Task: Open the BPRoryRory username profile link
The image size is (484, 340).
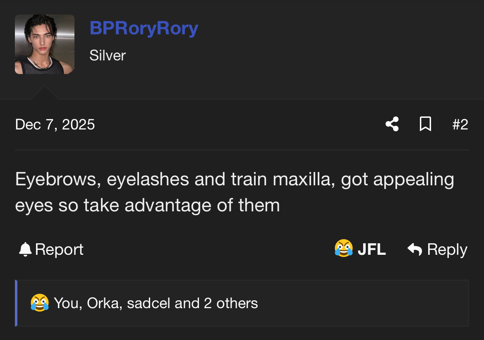Action: (x=144, y=28)
